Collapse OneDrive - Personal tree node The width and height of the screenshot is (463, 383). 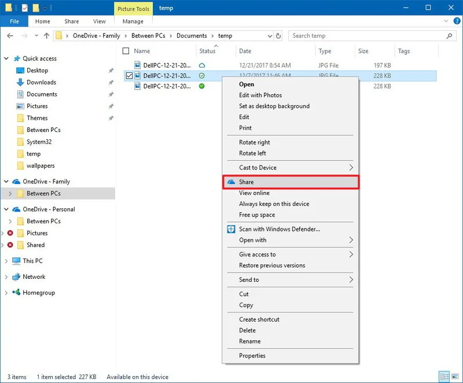[6, 209]
